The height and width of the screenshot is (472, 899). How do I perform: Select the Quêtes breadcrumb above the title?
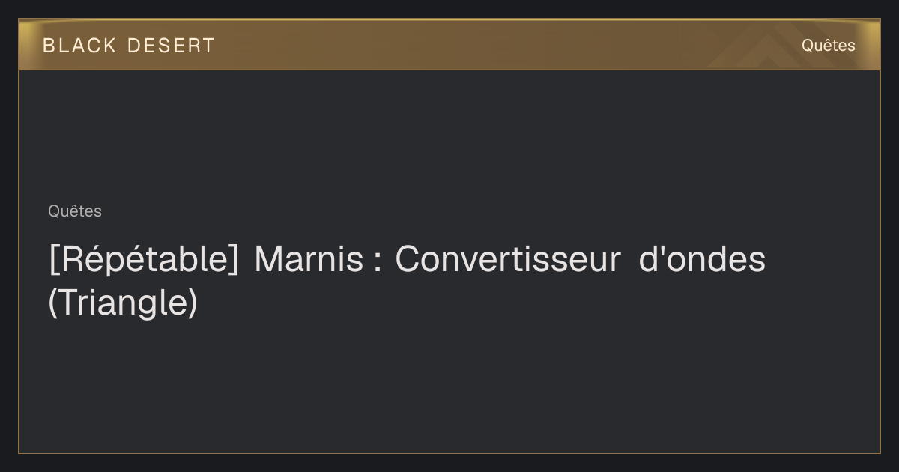(x=75, y=211)
